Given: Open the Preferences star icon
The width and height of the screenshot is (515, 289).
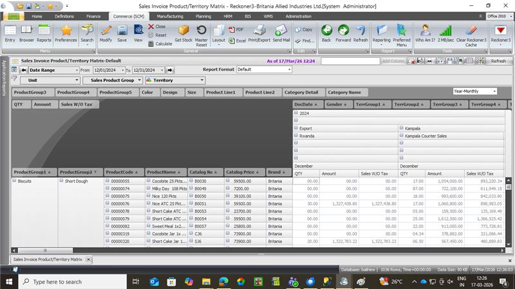Looking at the screenshot, I should (66, 31).
